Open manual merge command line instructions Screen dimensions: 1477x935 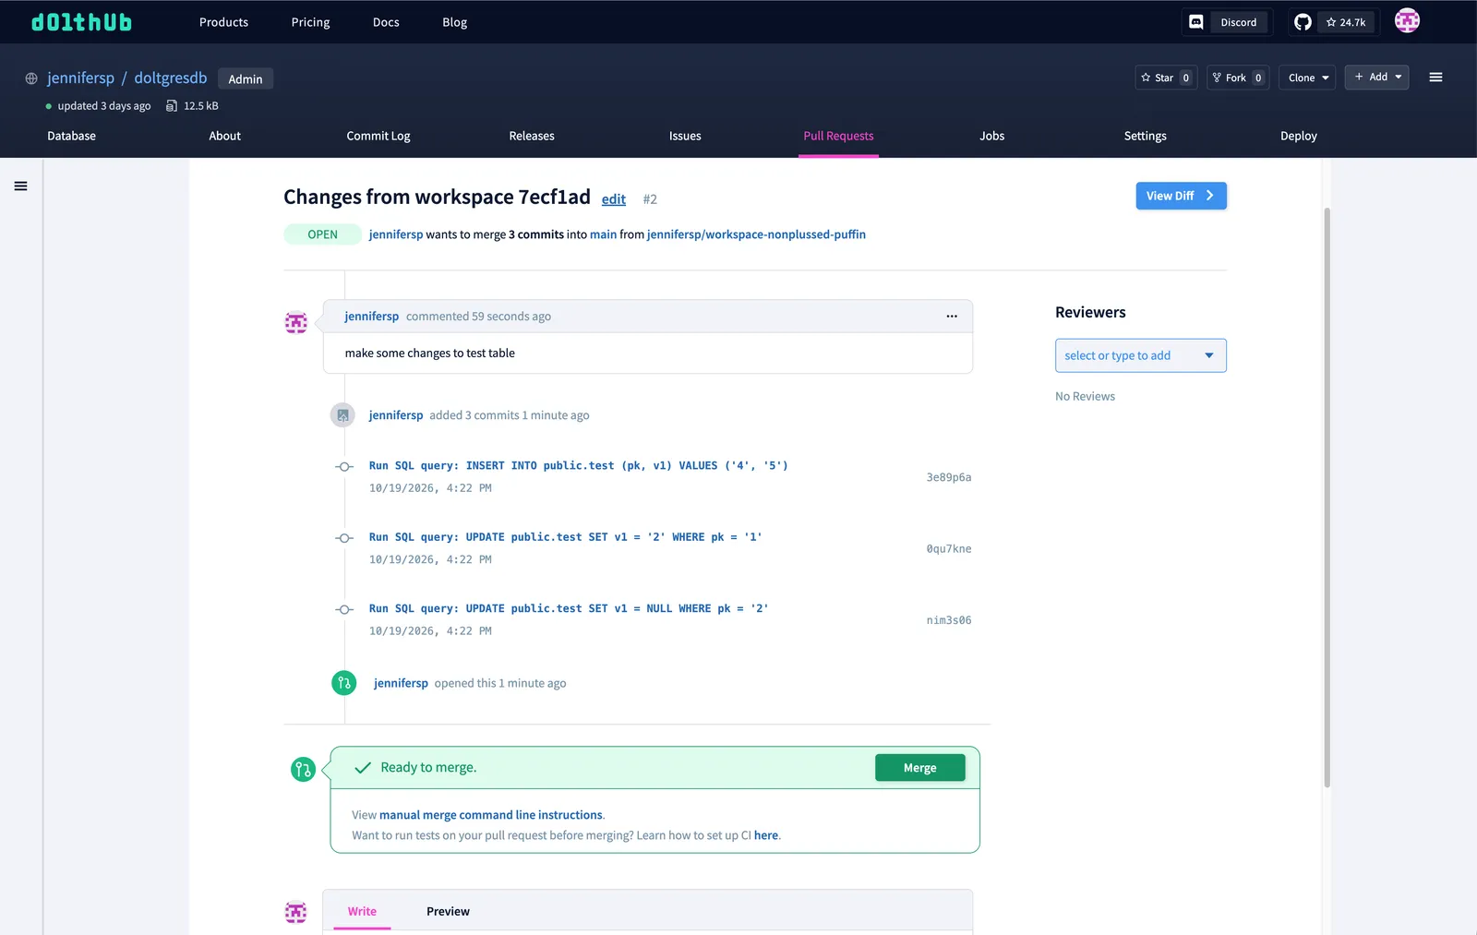click(x=491, y=815)
